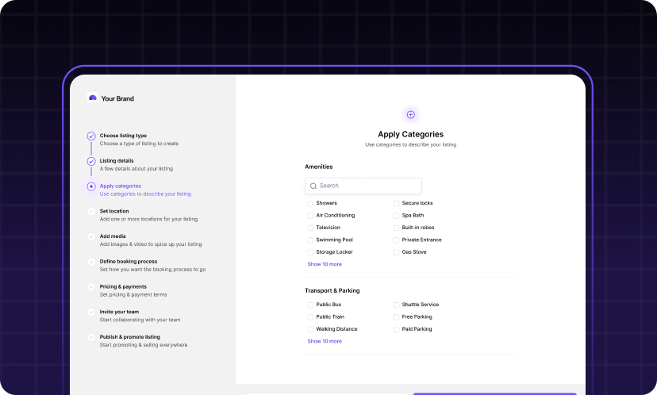The image size is (657, 395).
Task: Jump to Publish & promote listing step
Action: [x=129, y=337]
